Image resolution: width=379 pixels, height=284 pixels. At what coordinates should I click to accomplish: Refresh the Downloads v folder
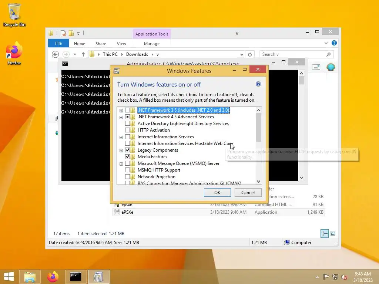click(250, 54)
